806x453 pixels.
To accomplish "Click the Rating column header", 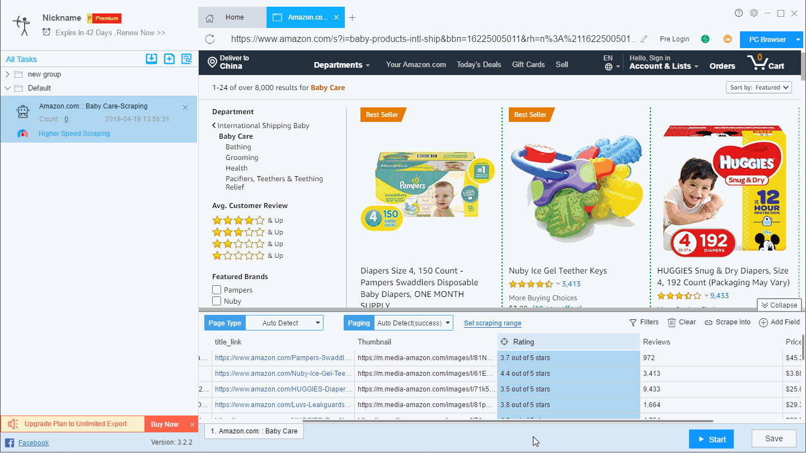I will coord(569,342).
